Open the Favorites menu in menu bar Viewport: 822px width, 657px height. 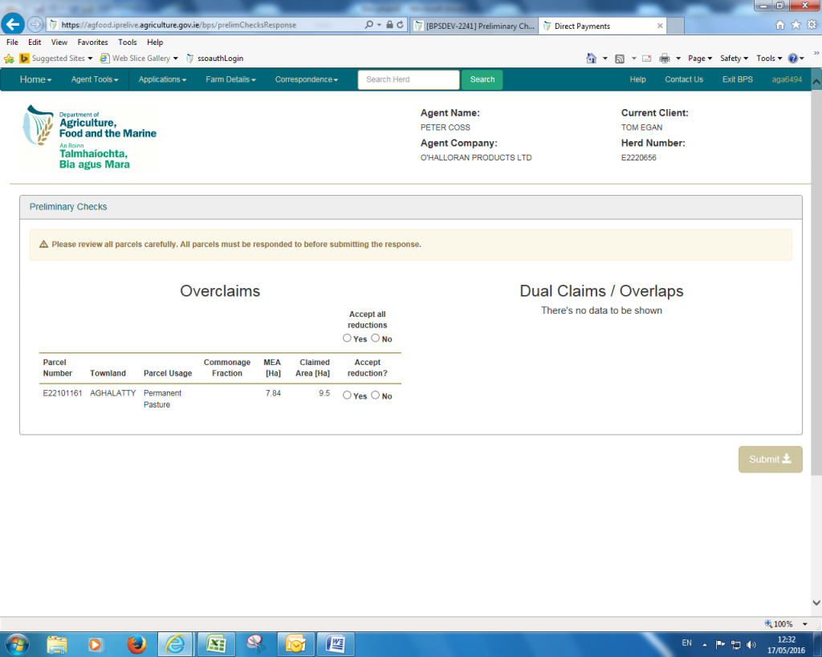click(92, 42)
